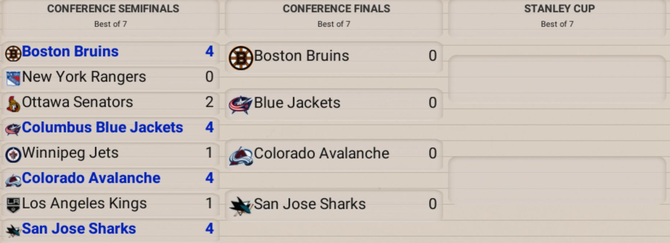670x243 pixels.
Task: Open the bold Columbus Blue Jackets link
Action: (x=102, y=128)
